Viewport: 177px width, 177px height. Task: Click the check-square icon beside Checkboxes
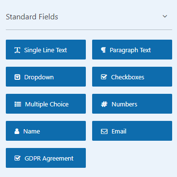[104, 77]
